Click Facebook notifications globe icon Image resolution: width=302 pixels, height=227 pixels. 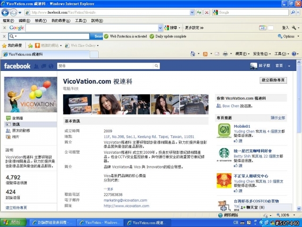(51, 66)
